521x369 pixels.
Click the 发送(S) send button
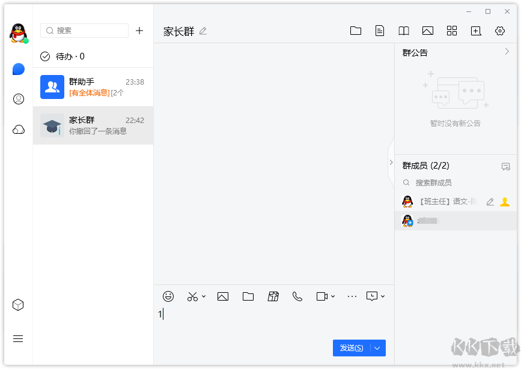coord(352,348)
